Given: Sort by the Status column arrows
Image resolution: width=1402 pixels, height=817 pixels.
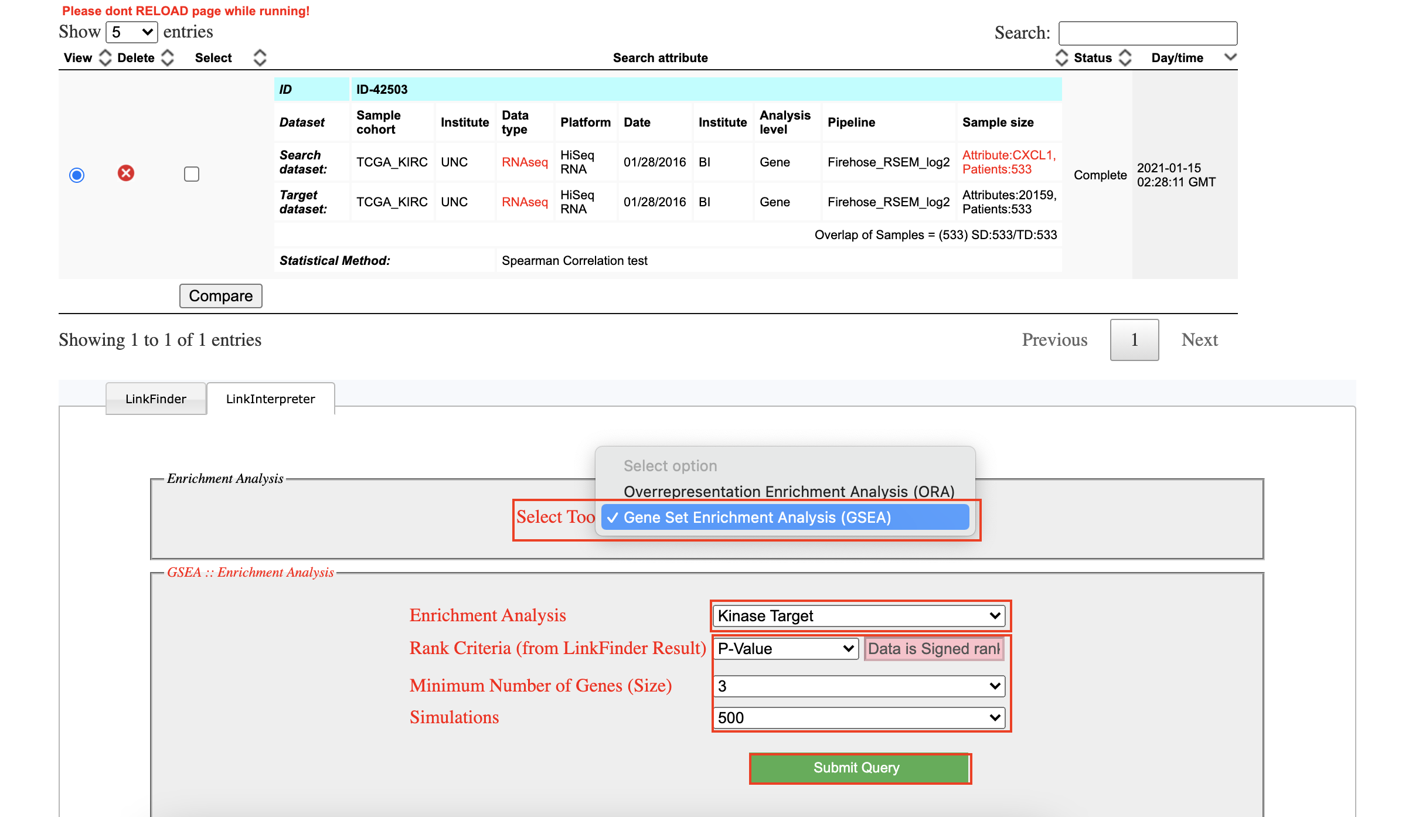Looking at the screenshot, I should click(x=1125, y=57).
